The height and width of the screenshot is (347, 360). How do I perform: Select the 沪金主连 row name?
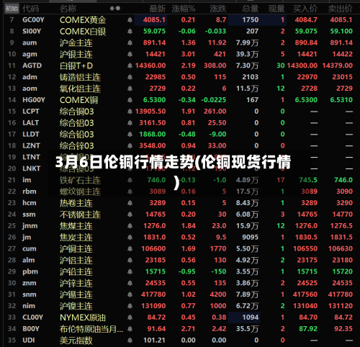click(76, 43)
